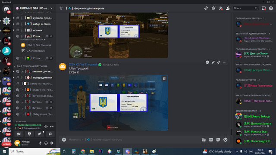Switch to server icon with 107 badge
276x155 pixels.
point(6,101)
